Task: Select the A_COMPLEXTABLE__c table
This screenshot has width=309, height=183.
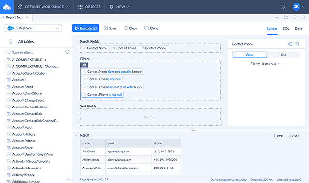Action: (x=29, y=60)
